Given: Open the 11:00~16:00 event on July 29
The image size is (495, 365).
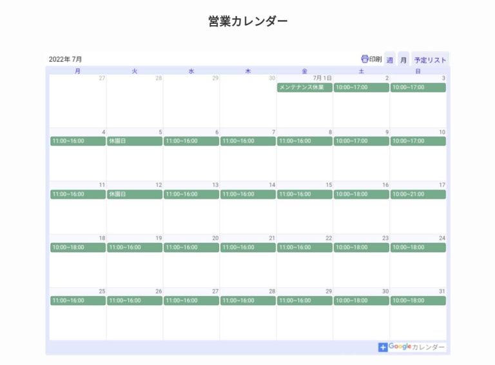Looking at the screenshot, I should pyautogui.click(x=304, y=301).
